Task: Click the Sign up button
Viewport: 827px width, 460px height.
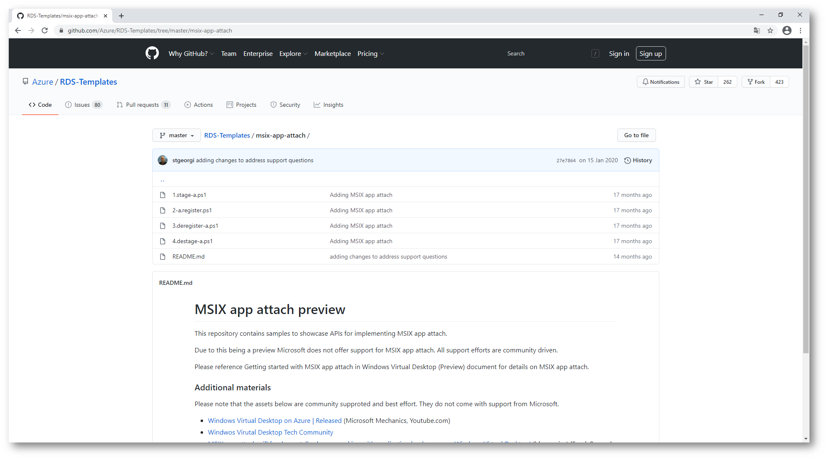Action: [651, 53]
